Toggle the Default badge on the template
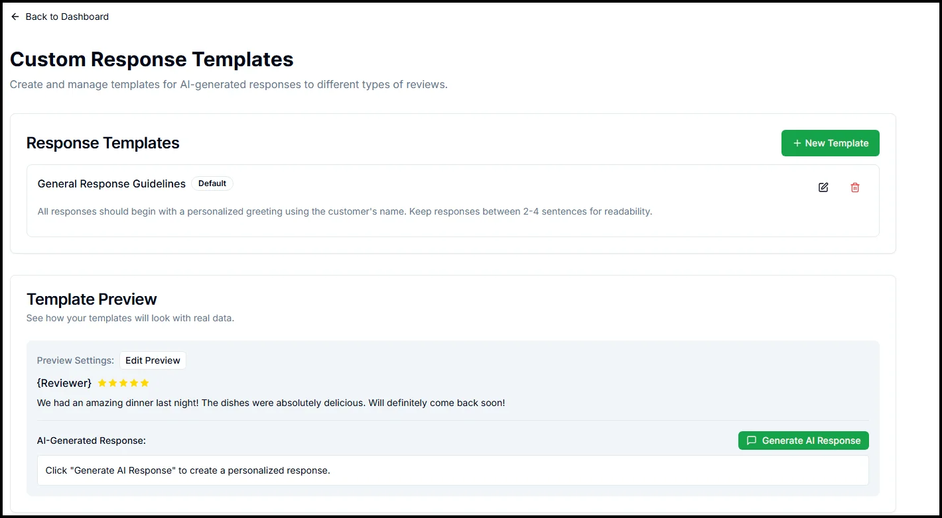942x518 pixels. tap(212, 183)
